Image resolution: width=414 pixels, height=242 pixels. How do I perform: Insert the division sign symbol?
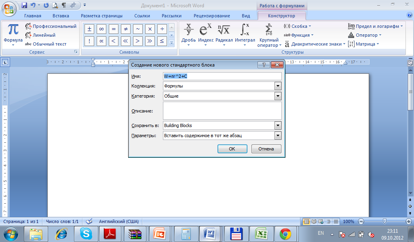(x=162, y=29)
